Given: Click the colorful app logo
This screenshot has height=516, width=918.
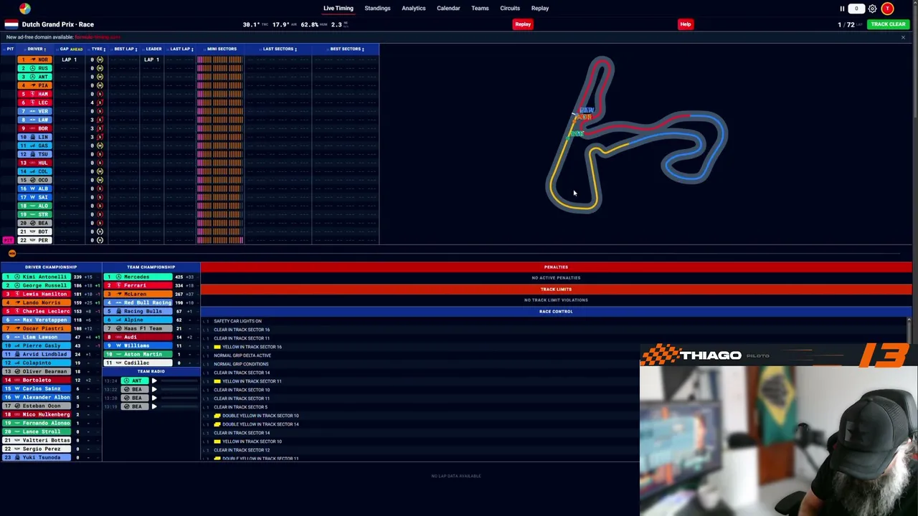Looking at the screenshot, I should 25,9.
